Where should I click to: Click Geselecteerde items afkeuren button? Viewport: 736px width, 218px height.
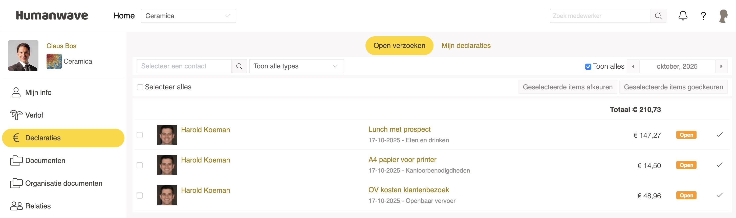(568, 87)
